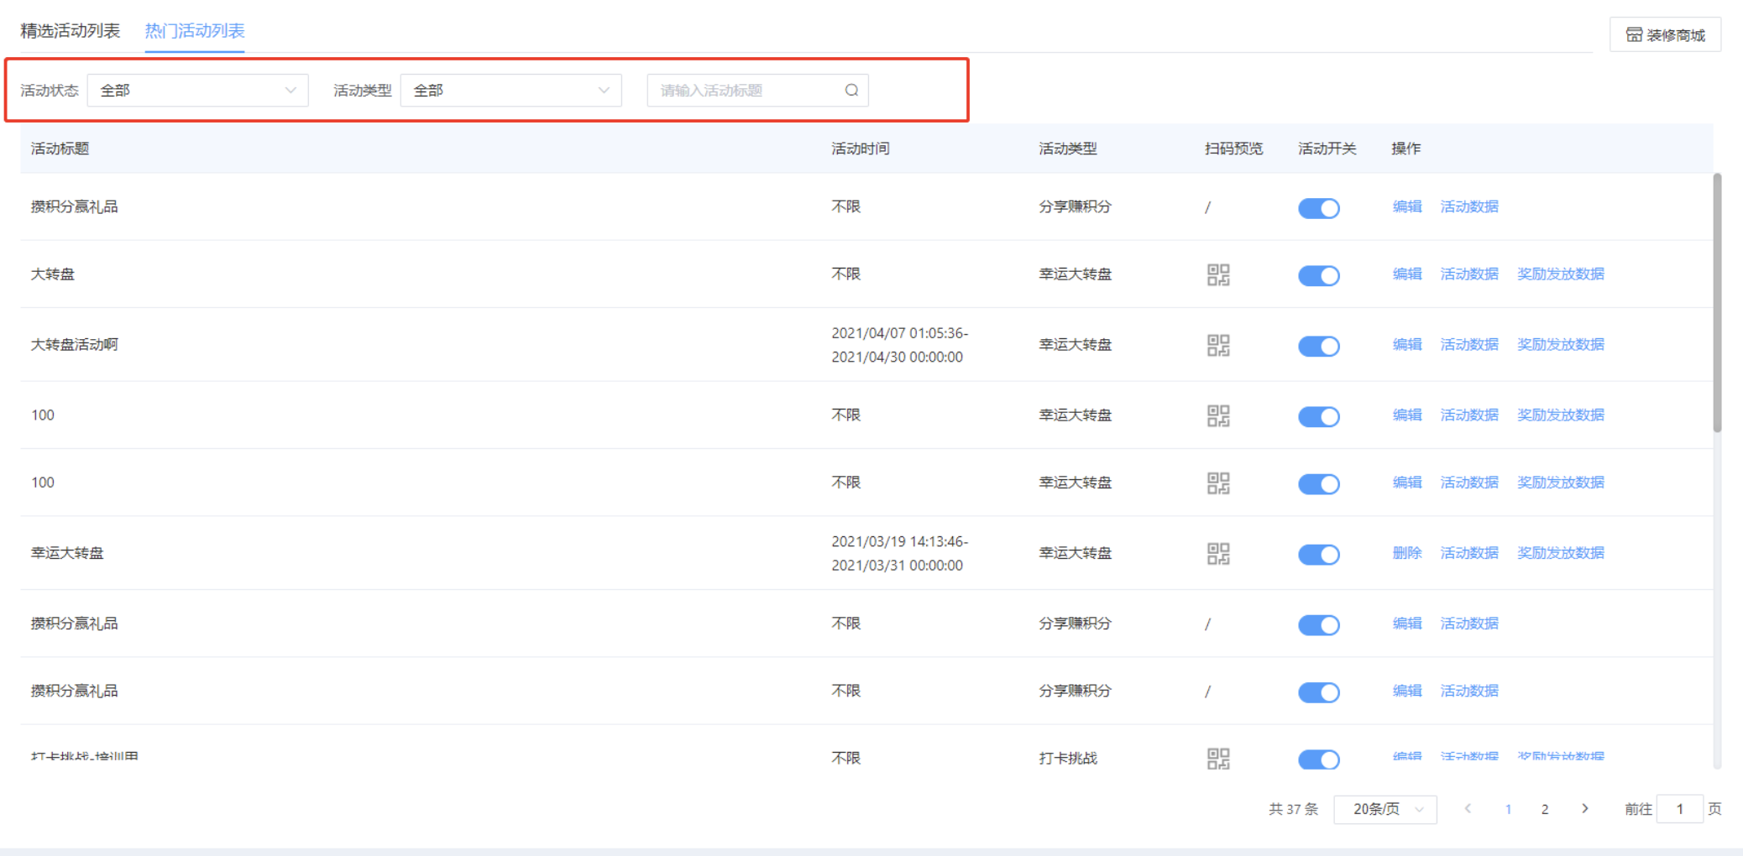The width and height of the screenshot is (1743, 856).
Task: Disable activity switch for 大转盘活动啊
Action: coord(1318,346)
